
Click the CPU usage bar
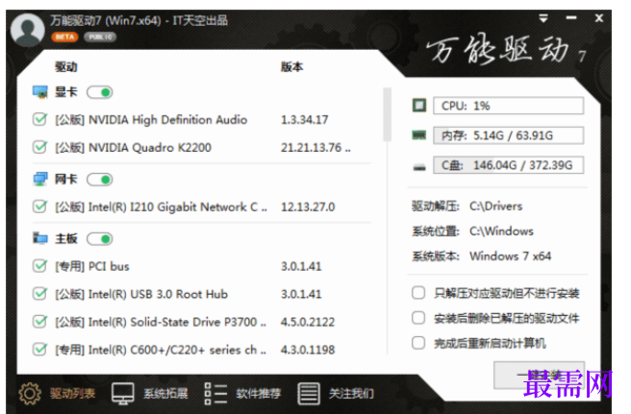(508, 106)
